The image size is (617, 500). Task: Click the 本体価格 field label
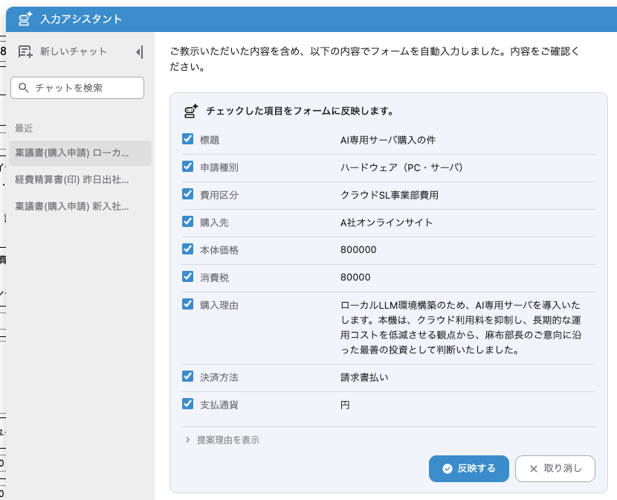pos(219,251)
